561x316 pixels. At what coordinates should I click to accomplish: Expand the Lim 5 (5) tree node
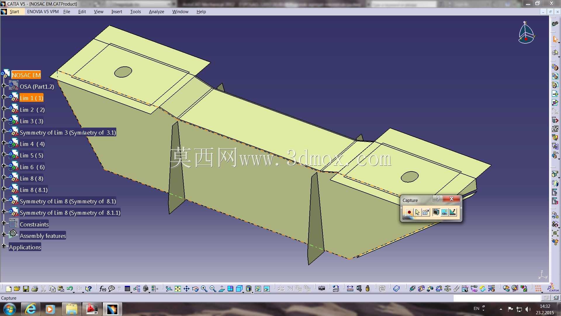(4, 154)
